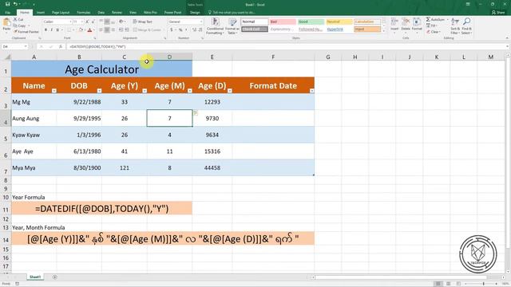Click the Cut scissors command
This screenshot has height=287, width=511.
[18, 19]
